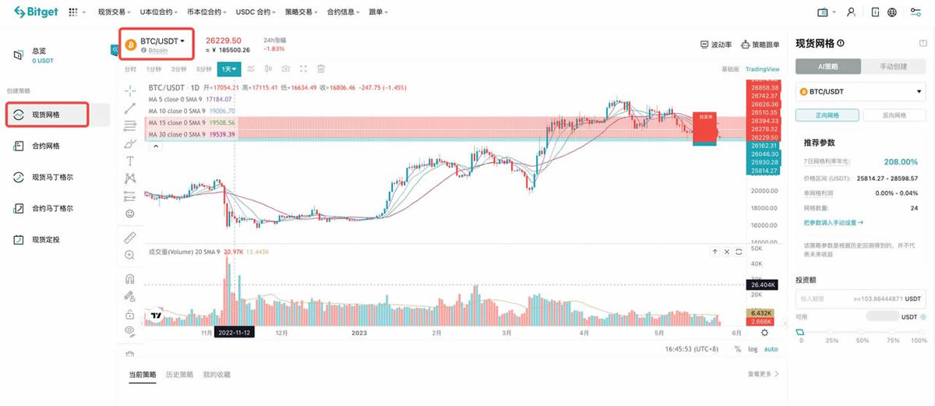This screenshot has height=406, width=935.
Task: Enter fullscreen chart mode
Action: 303,69
